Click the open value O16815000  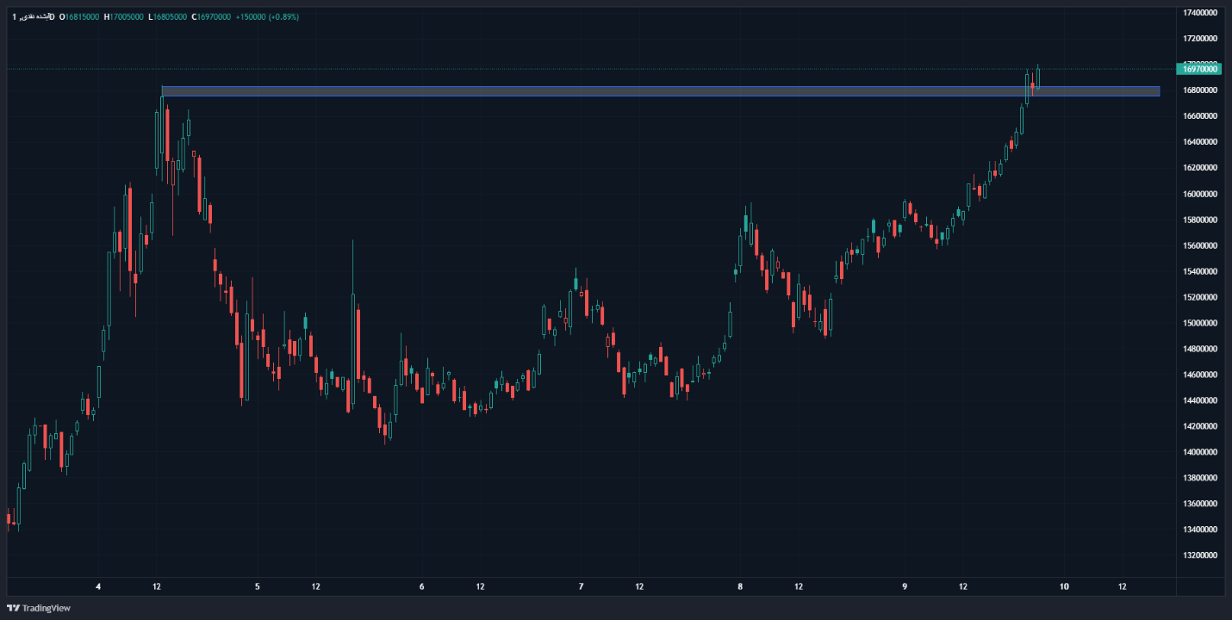(x=78, y=17)
